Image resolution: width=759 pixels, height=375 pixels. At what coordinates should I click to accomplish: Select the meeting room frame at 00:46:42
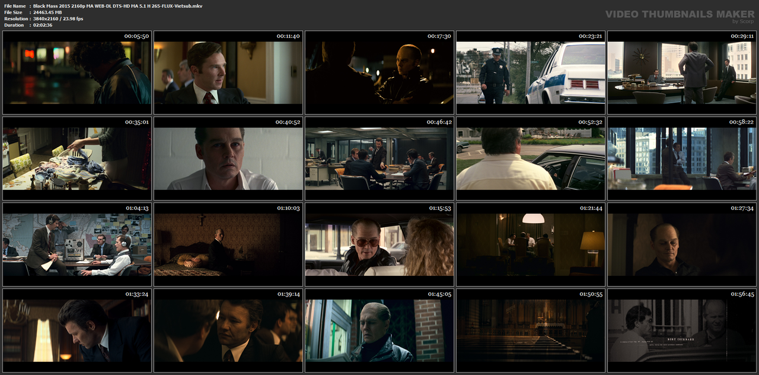click(x=379, y=158)
